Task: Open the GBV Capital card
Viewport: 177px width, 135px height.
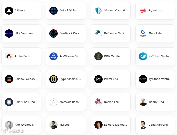Action: (x=111, y=56)
